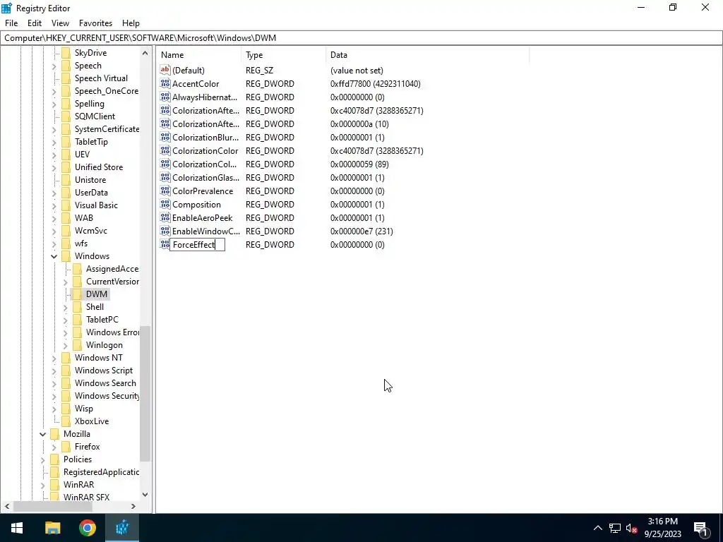Click the AlwaysHibernat... value icon
The height and width of the screenshot is (542, 723).
[x=165, y=97]
